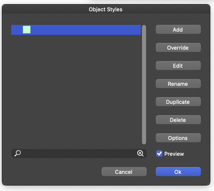Click the Object Styles title bar
This screenshot has width=214, height=191.
tap(106, 9)
